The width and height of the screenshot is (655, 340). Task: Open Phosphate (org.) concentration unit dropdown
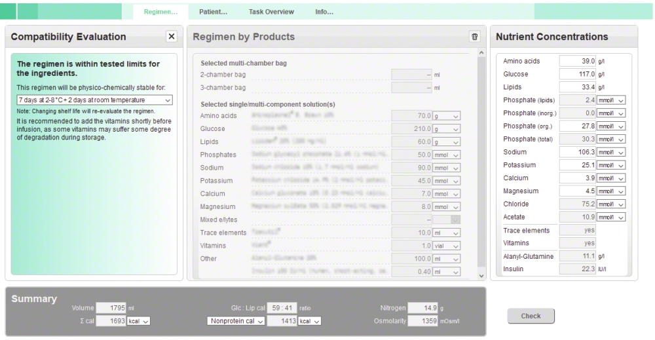point(610,126)
